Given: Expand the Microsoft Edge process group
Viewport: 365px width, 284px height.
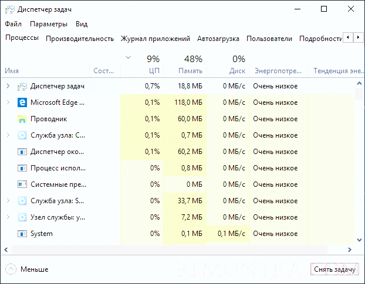Looking at the screenshot, I should (x=8, y=102).
